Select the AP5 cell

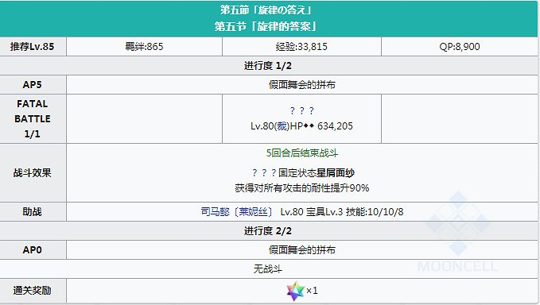[x=33, y=84]
